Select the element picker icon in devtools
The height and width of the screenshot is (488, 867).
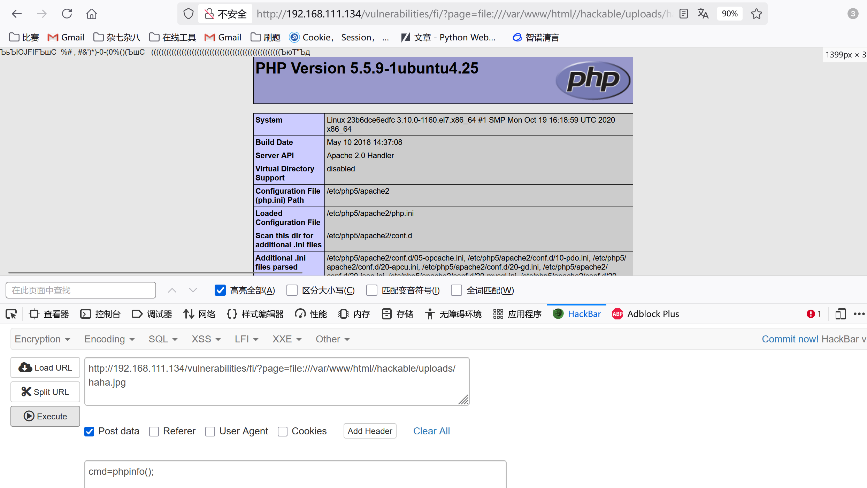11,314
